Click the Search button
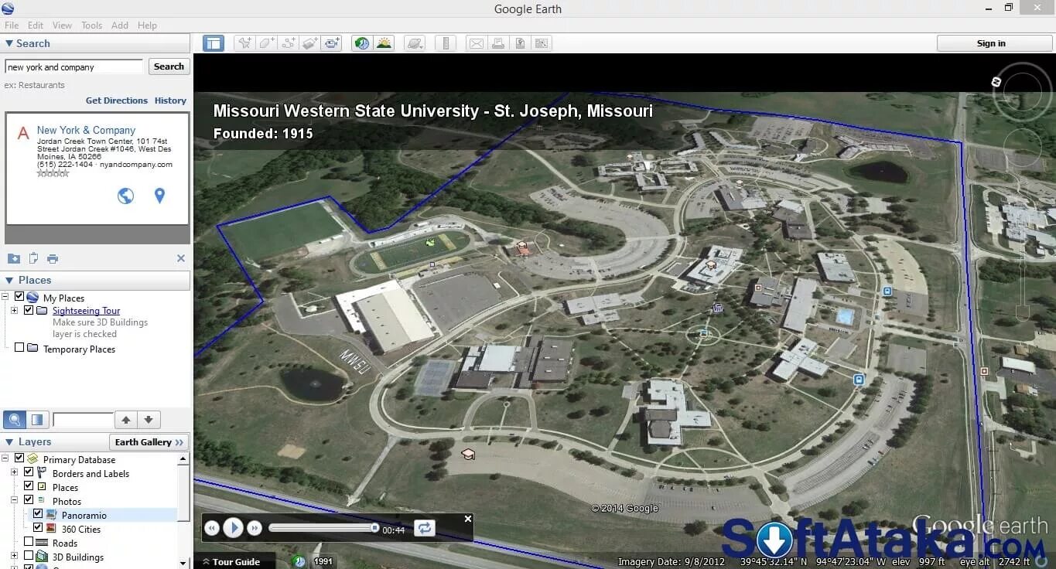1056x569 pixels. (169, 66)
